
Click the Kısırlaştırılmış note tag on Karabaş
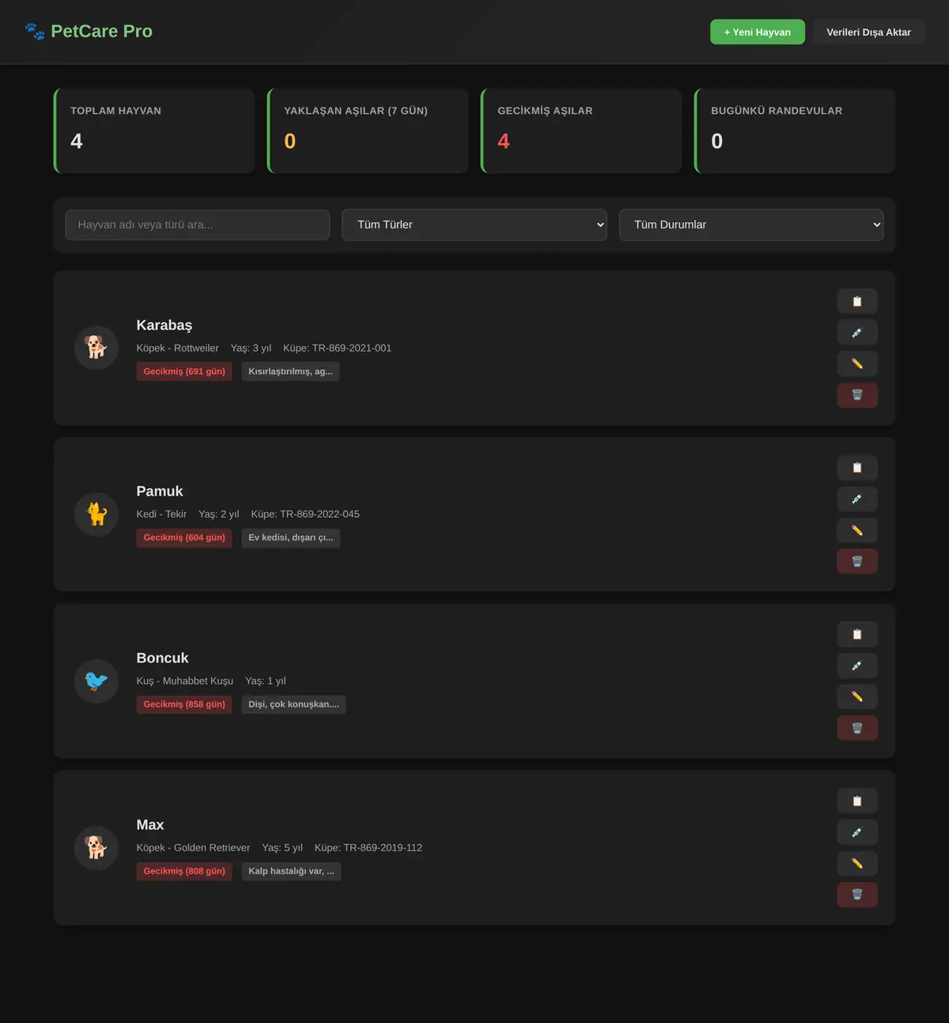(x=290, y=372)
